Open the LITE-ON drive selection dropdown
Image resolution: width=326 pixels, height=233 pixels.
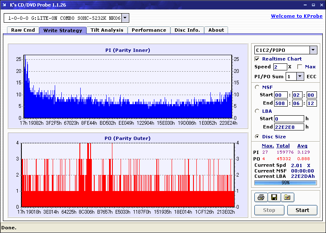[x=125, y=18]
